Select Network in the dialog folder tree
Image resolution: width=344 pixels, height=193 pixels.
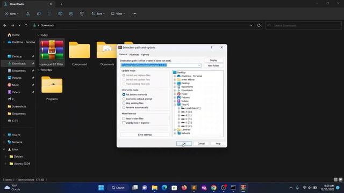(x=185, y=133)
